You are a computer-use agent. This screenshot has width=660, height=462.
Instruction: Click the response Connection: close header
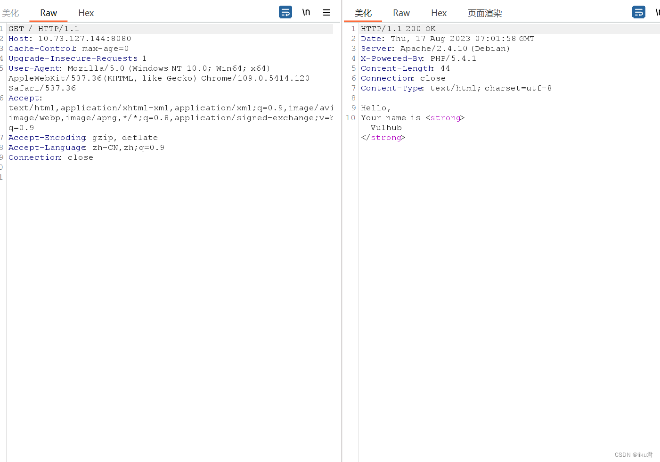[x=403, y=78]
